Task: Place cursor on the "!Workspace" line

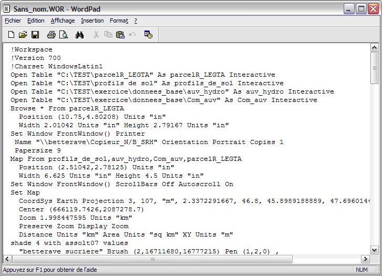Action: point(32,50)
